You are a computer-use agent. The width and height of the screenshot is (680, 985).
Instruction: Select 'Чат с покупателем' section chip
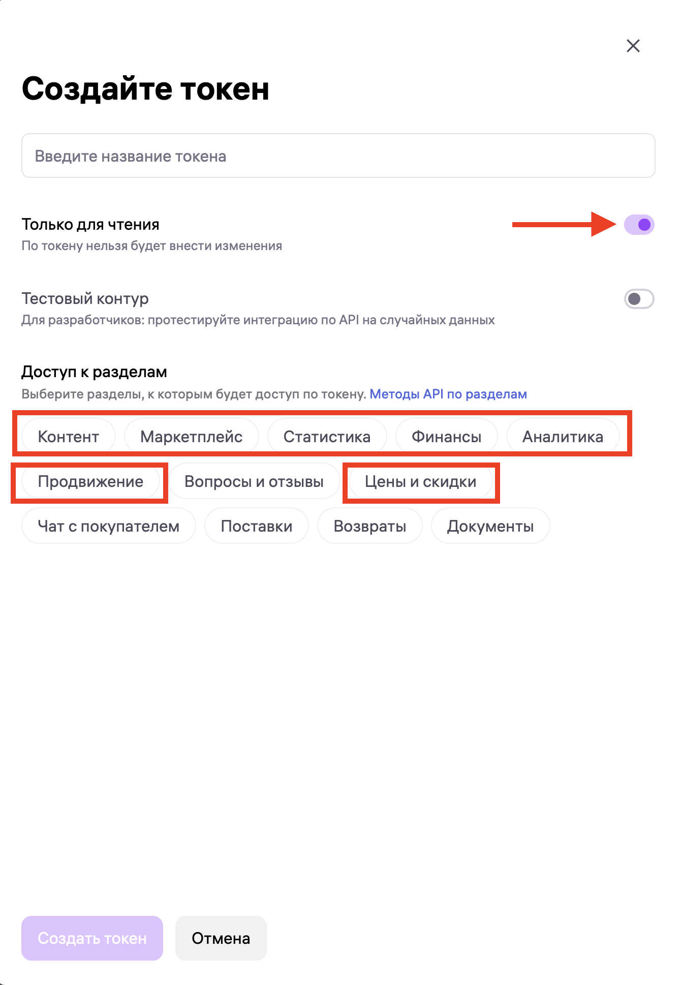(108, 526)
